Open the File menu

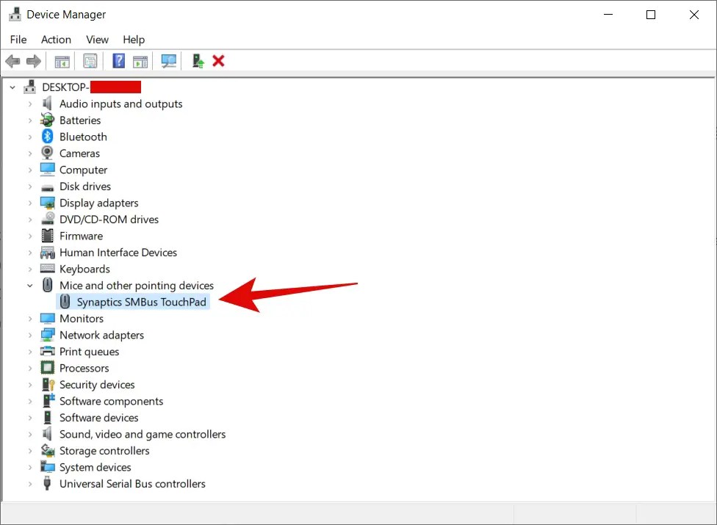pos(18,40)
